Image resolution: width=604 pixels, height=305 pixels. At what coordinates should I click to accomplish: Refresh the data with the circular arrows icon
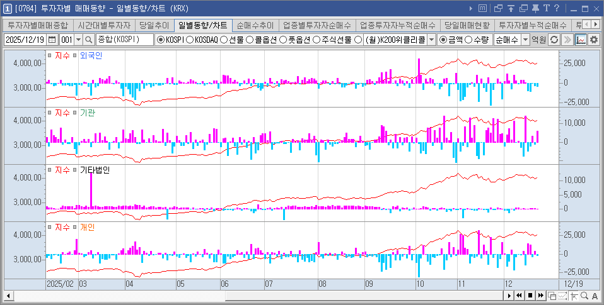(x=554, y=40)
